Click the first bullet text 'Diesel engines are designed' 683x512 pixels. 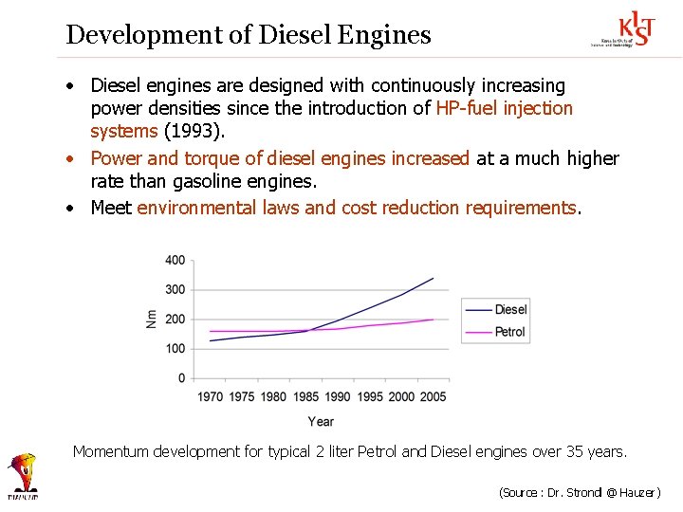tap(207, 85)
